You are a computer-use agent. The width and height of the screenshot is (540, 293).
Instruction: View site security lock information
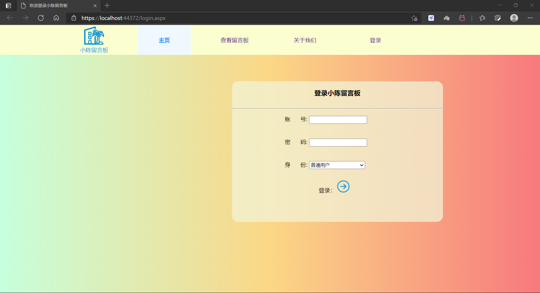(x=74, y=18)
